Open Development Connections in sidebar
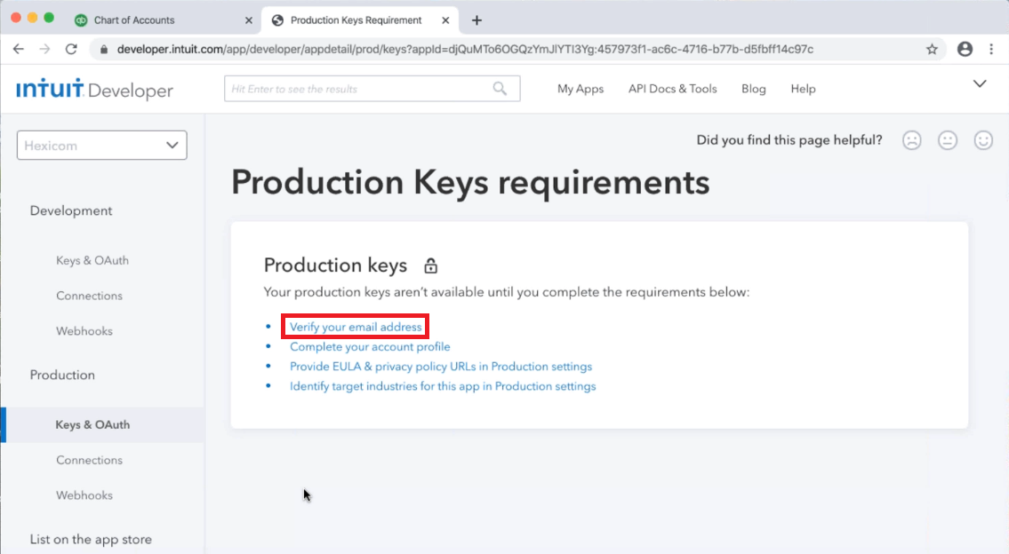Image resolution: width=1009 pixels, height=554 pixels. (89, 296)
